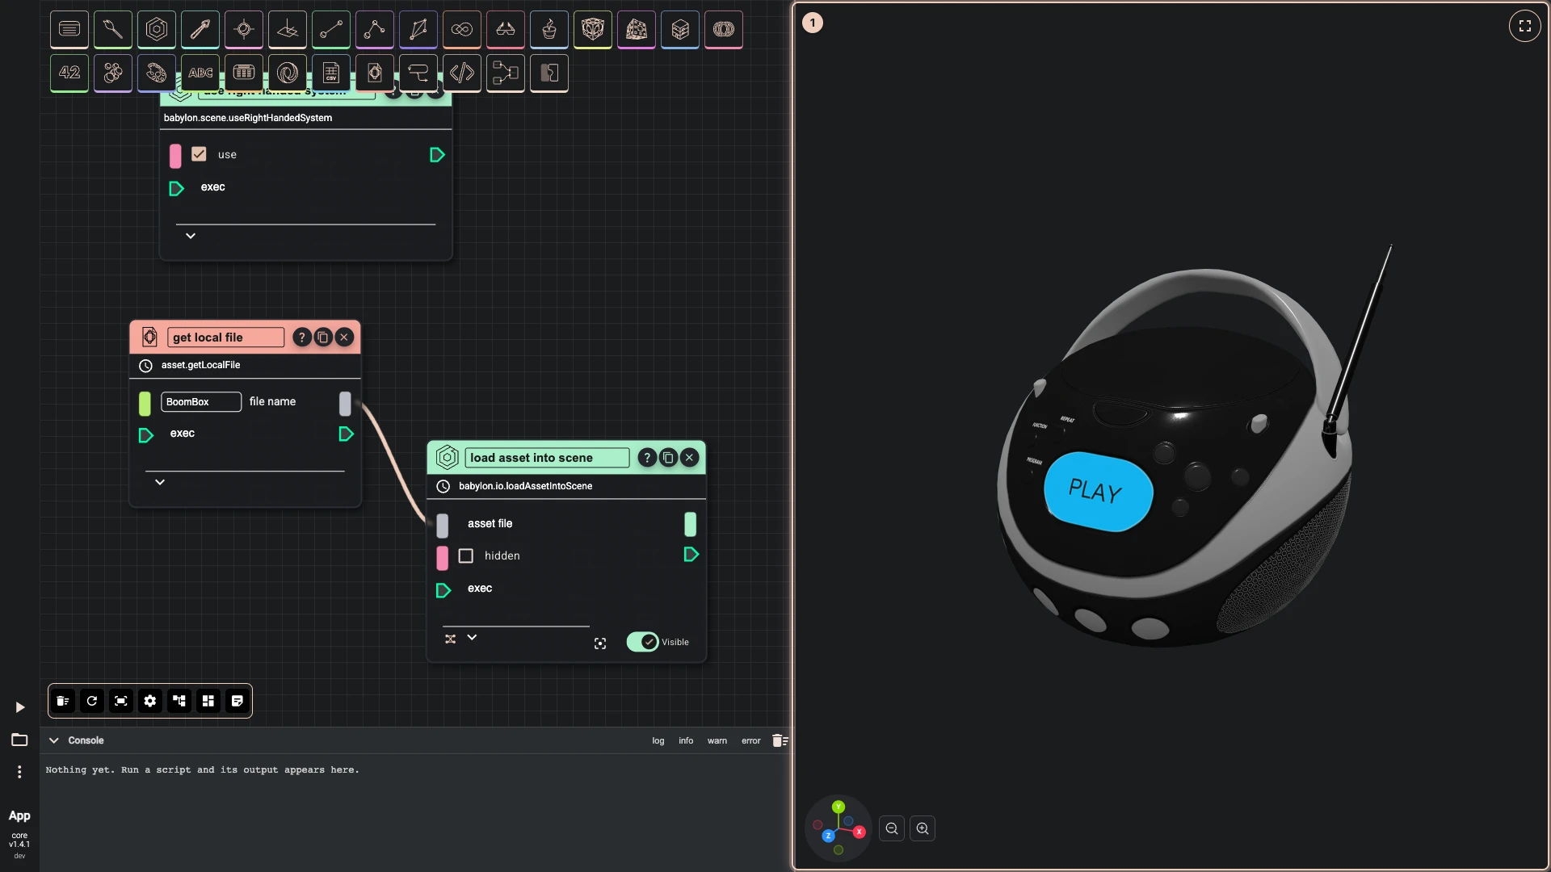Open the code brackets category

click(462, 73)
